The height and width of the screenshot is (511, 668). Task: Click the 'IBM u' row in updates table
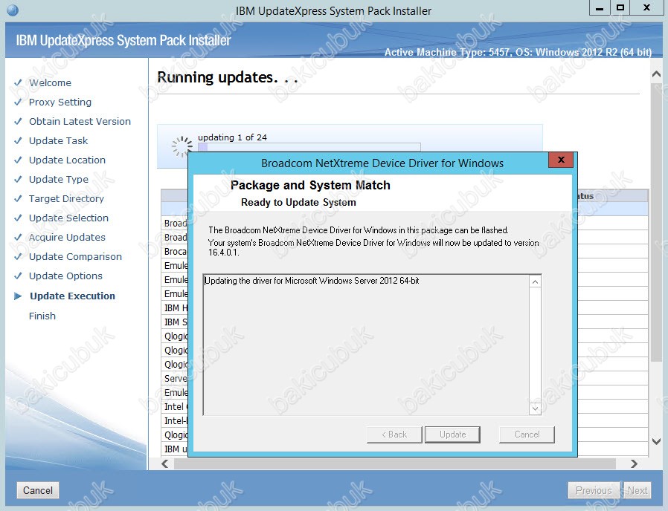click(x=175, y=449)
